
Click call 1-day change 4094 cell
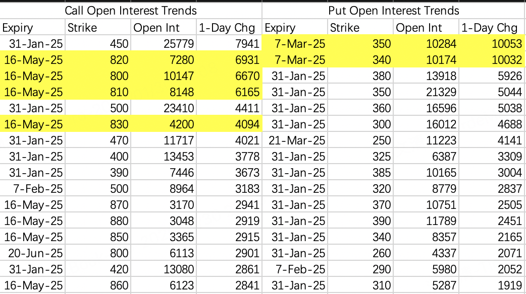229,124
